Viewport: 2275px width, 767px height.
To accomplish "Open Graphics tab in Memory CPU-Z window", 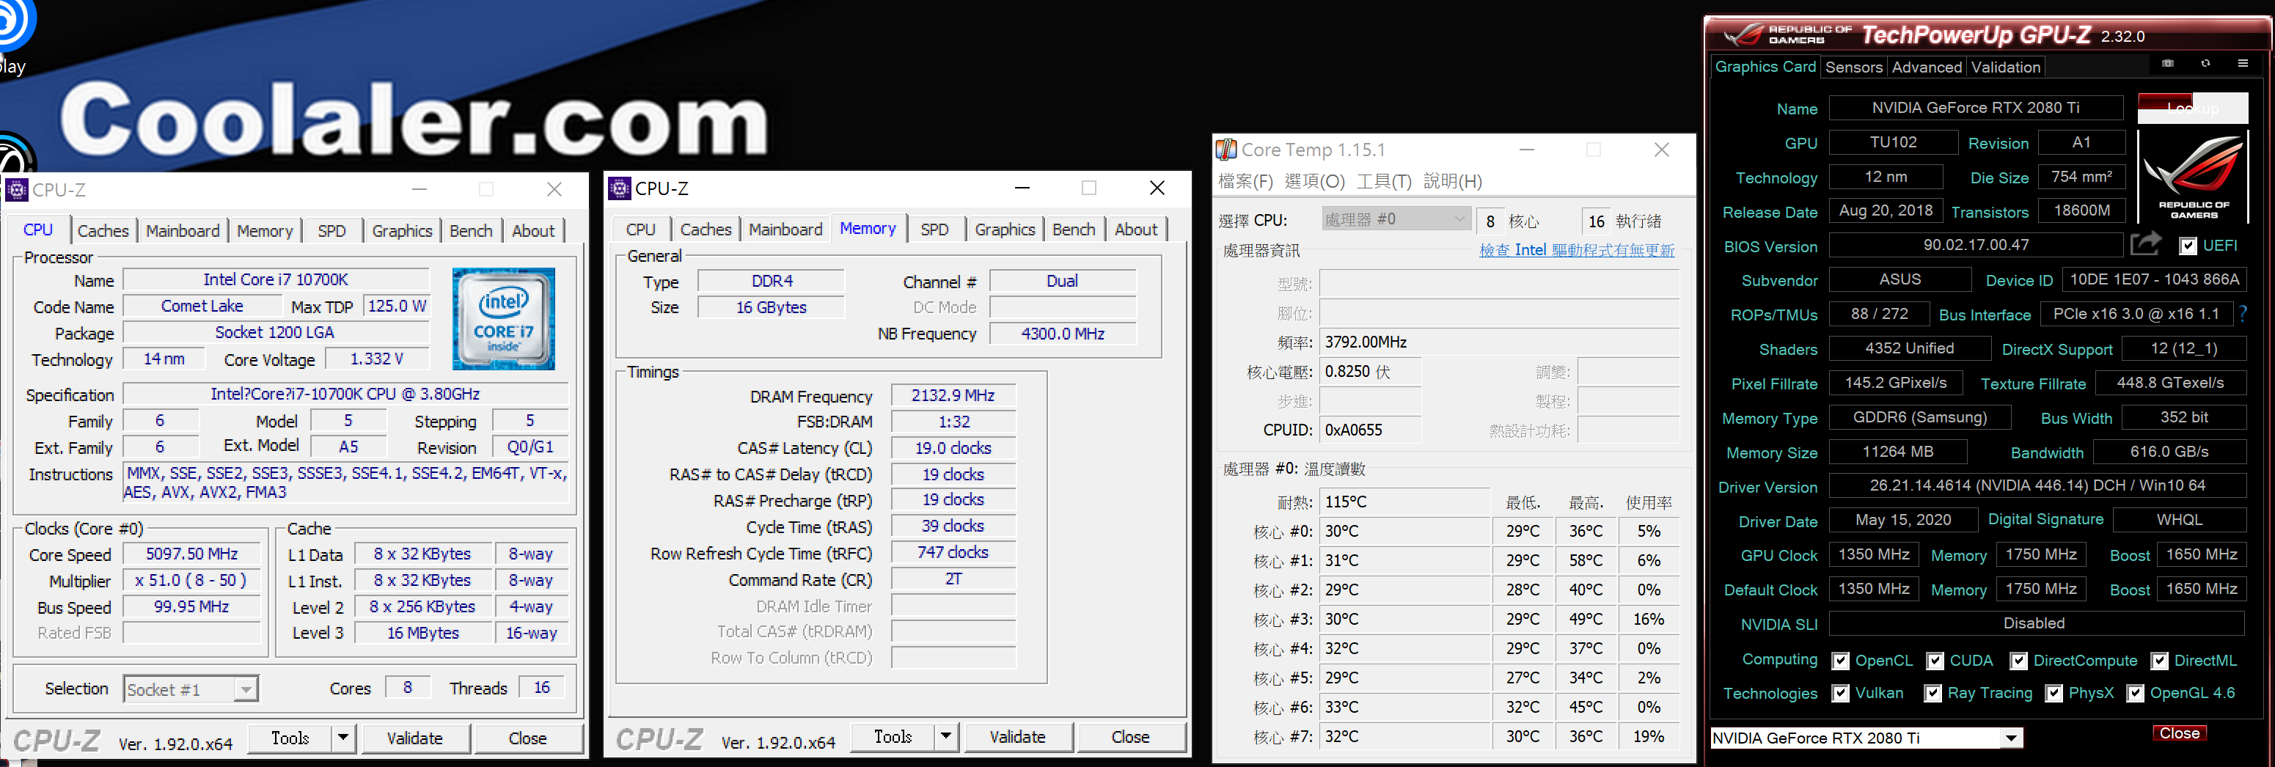I will (x=1004, y=230).
